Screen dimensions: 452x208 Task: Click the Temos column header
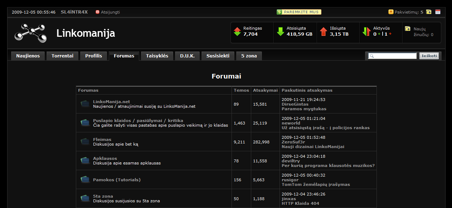click(x=241, y=90)
